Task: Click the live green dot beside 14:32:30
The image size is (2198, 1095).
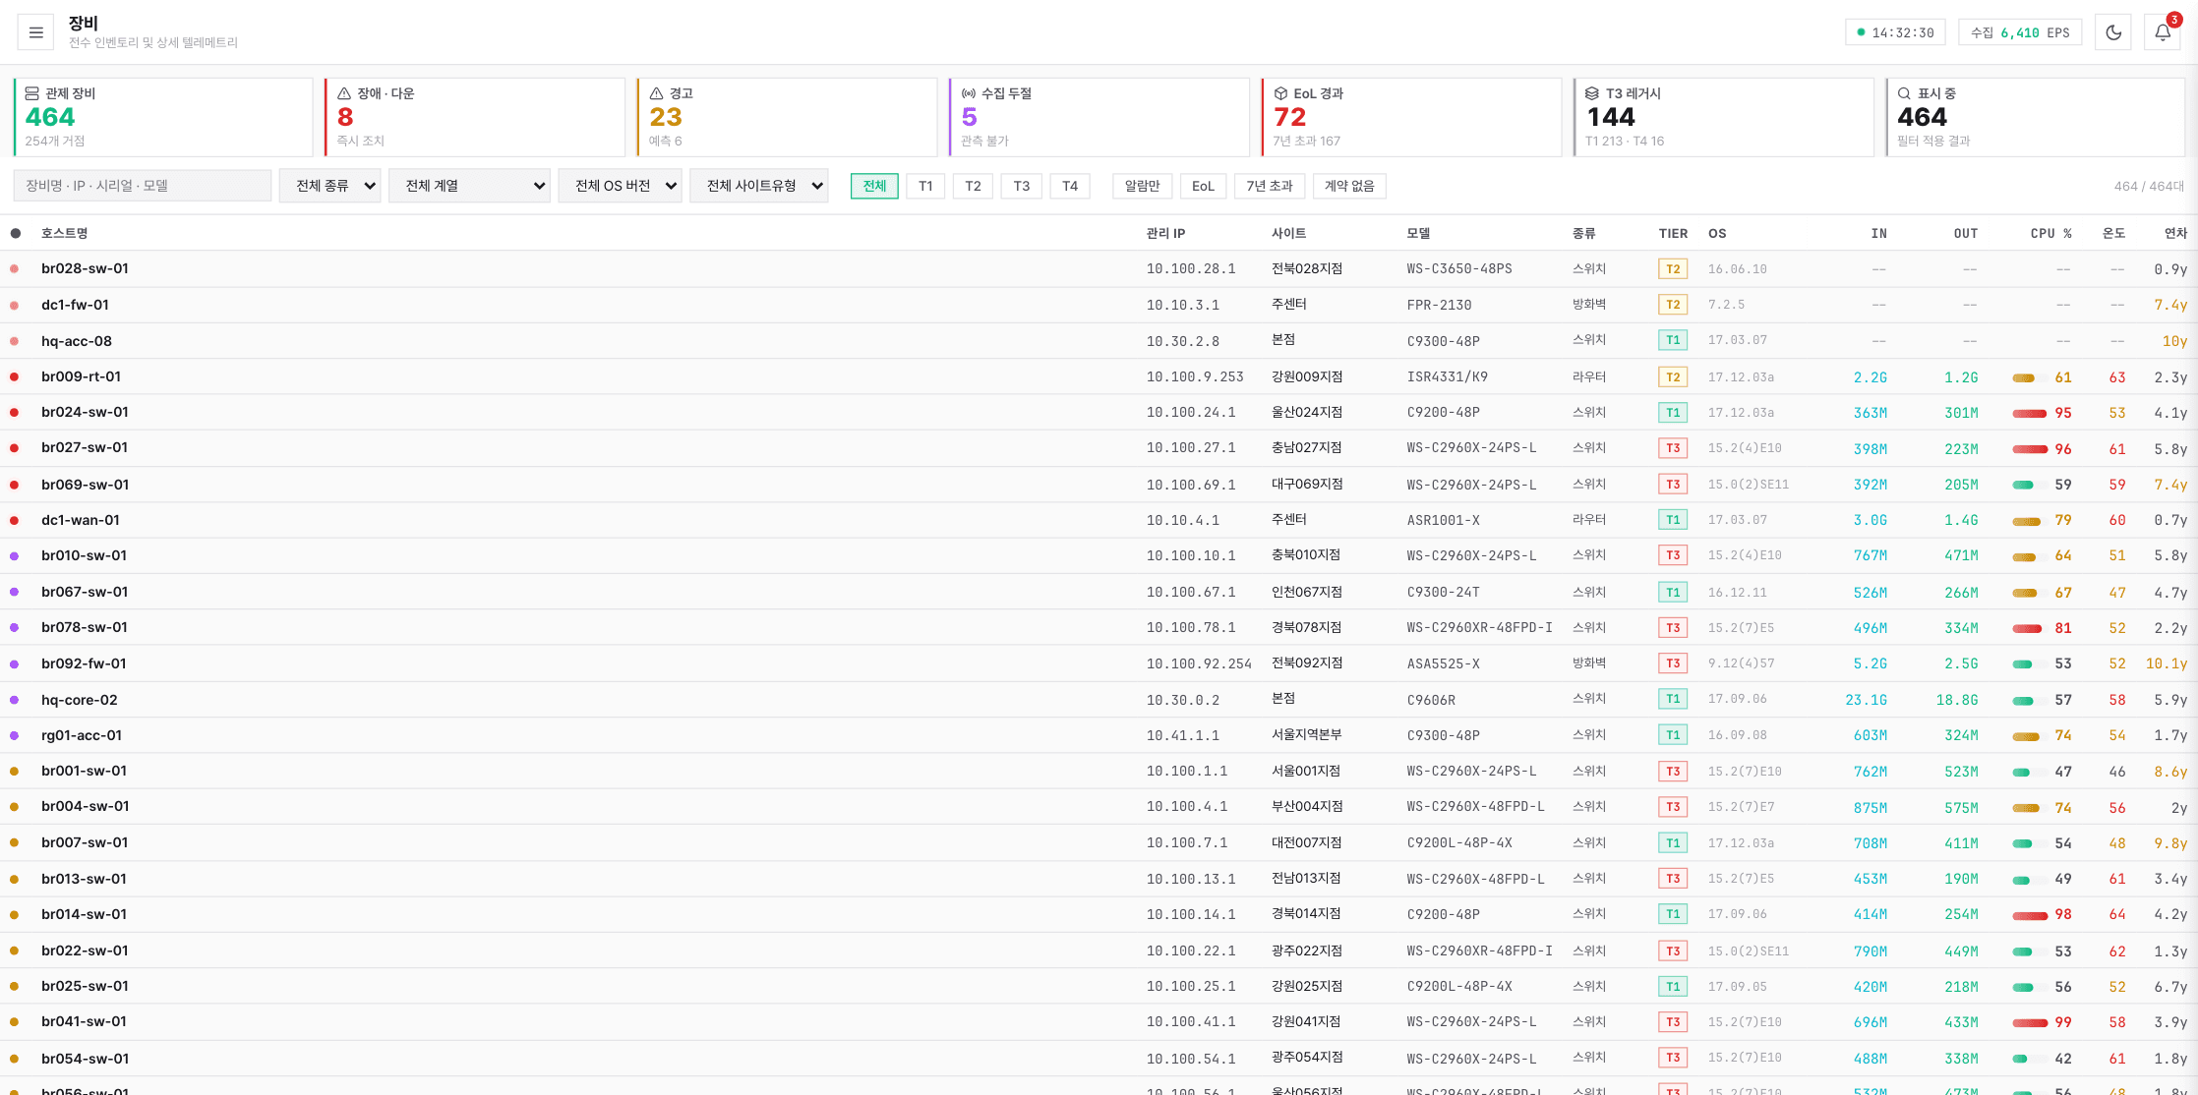Action: coord(1861,32)
